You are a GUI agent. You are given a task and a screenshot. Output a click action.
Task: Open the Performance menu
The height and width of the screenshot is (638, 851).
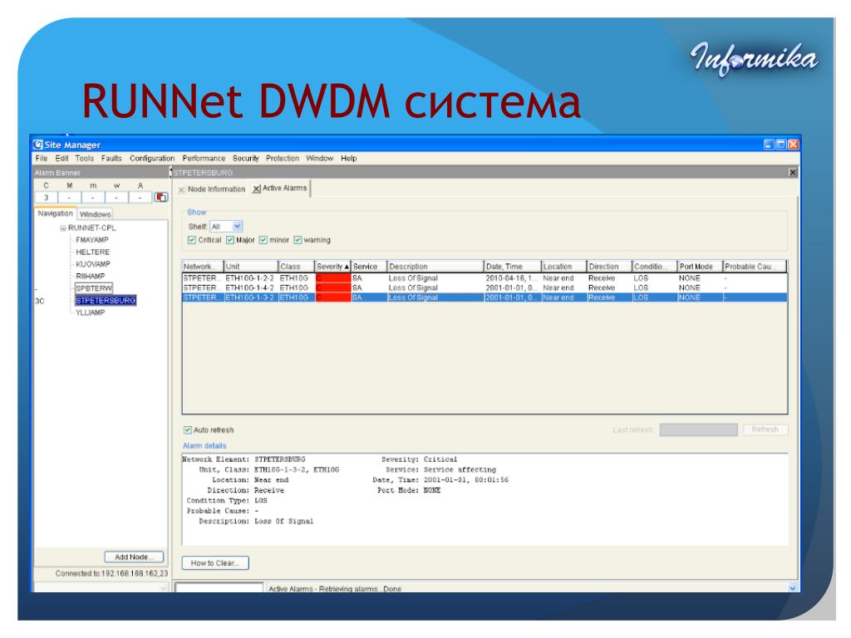(204, 159)
